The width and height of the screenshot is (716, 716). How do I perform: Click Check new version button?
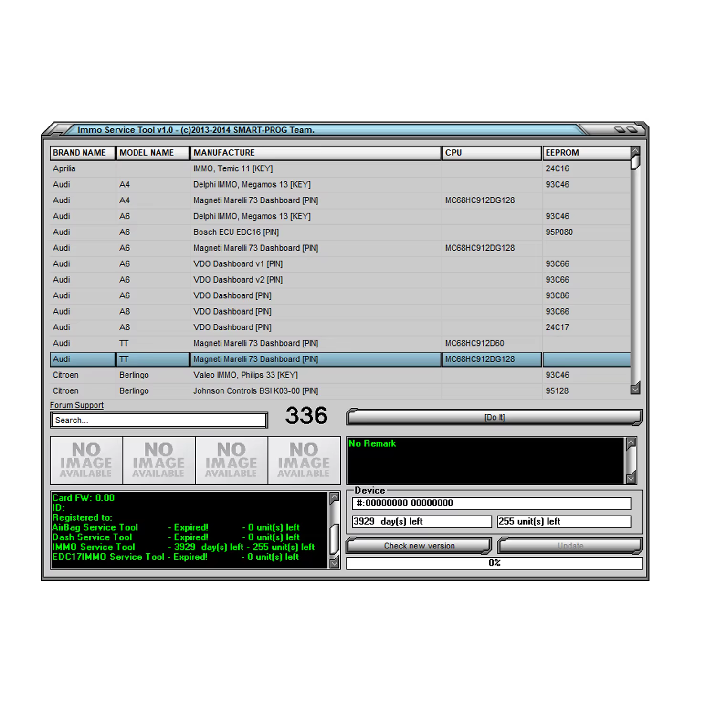pos(419,546)
